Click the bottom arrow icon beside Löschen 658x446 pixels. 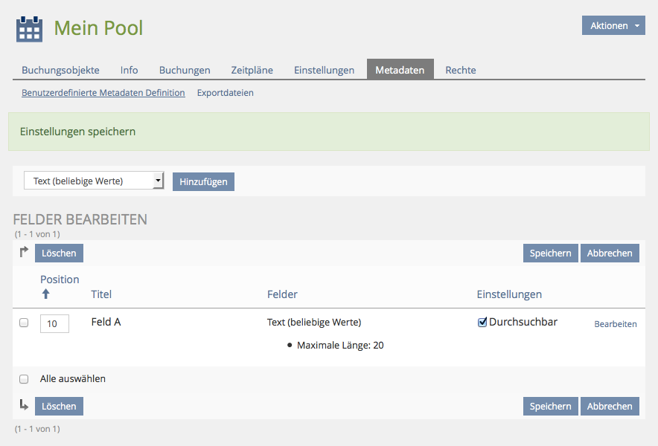pyautogui.click(x=24, y=406)
